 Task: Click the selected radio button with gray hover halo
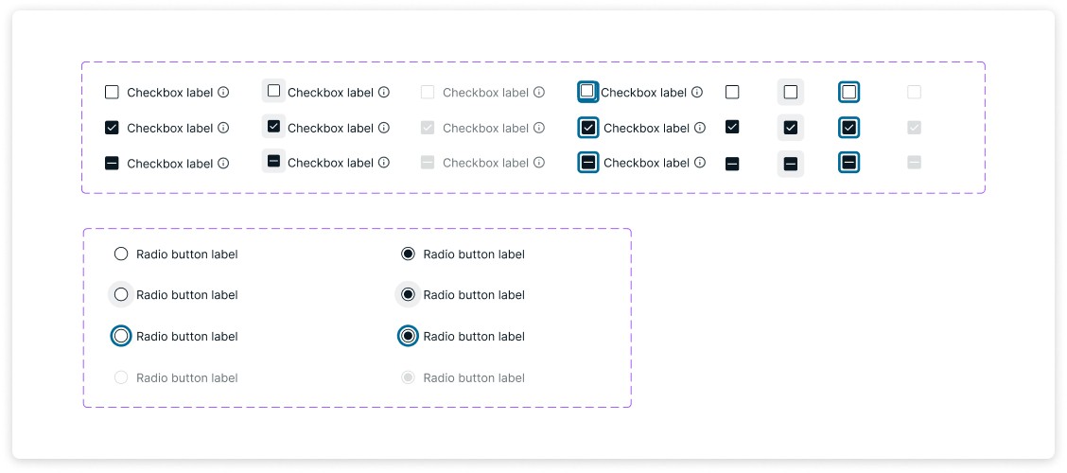409,295
